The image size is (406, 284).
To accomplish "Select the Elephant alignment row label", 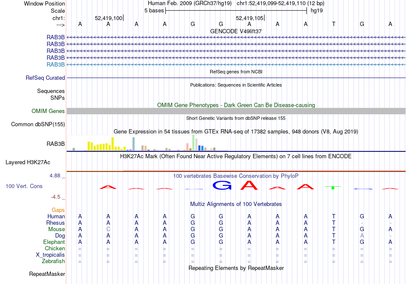I will pos(54,242).
